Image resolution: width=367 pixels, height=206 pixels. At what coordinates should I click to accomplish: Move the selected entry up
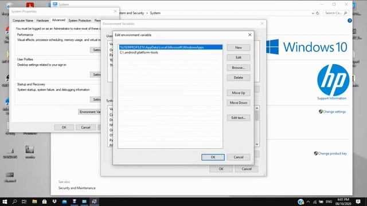pos(239,93)
